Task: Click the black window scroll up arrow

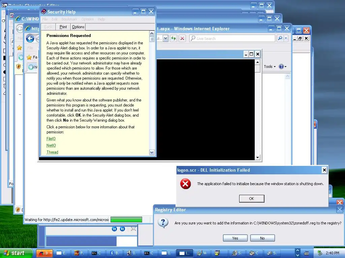Action: pos(258,62)
